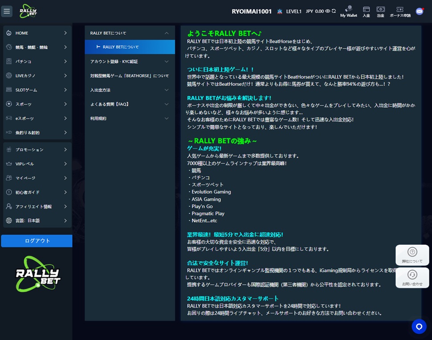Click the マイページ user icon

click(9, 178)
